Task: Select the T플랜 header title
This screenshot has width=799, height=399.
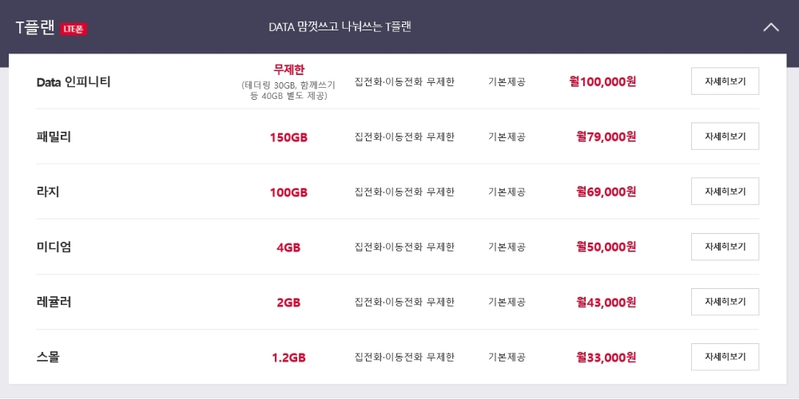Action: click(35, 28)
